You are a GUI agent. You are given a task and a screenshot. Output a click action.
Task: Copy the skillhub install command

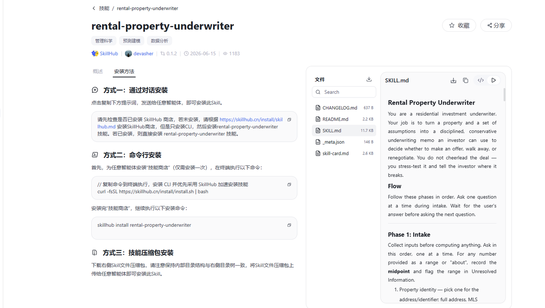[x=289, y=225]
